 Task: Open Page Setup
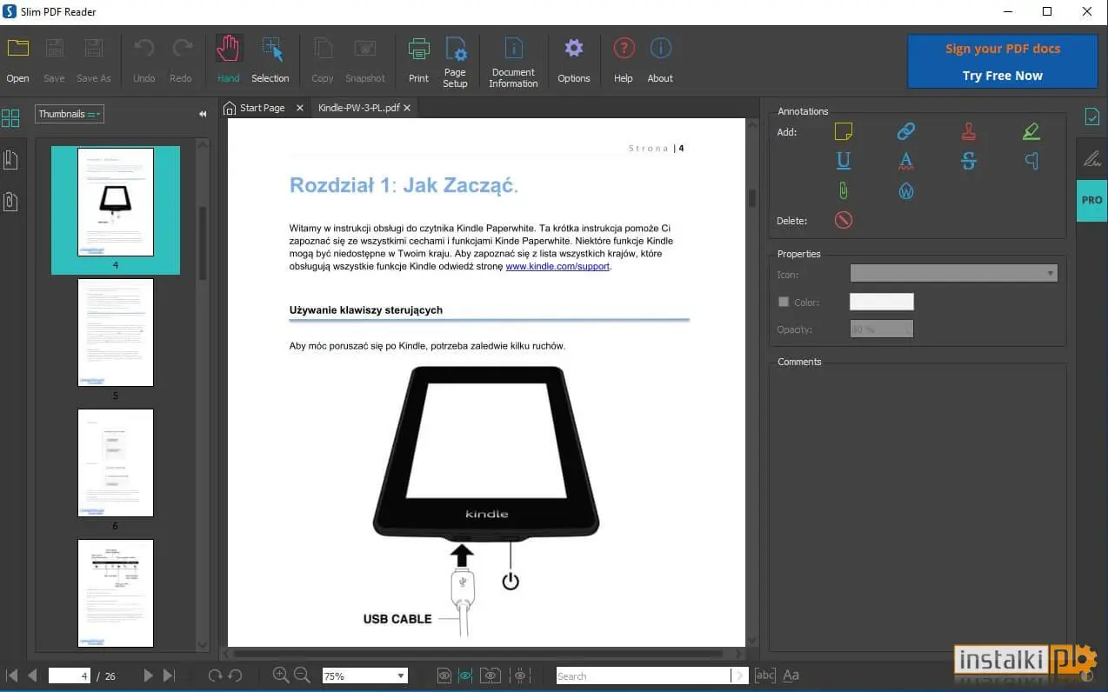point(455,61)
